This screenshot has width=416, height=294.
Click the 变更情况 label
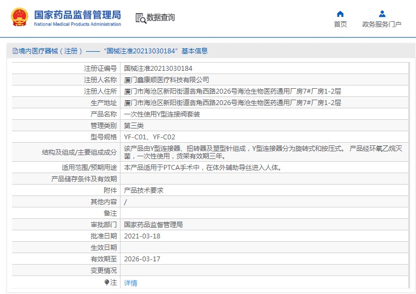point(104,271)
